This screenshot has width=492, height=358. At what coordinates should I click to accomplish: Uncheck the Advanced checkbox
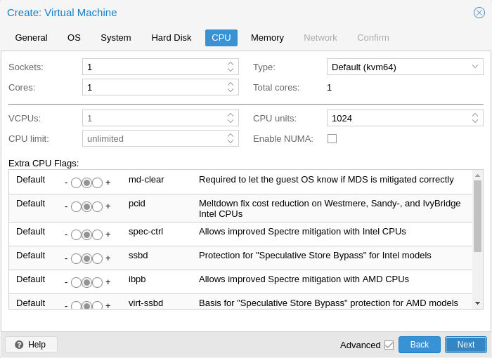click(x=389, y=345)
